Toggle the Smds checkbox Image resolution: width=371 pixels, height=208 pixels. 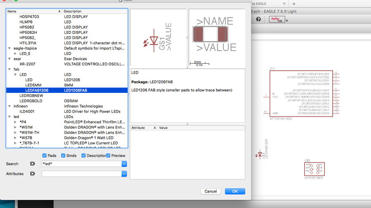click(x=63, y=155)
